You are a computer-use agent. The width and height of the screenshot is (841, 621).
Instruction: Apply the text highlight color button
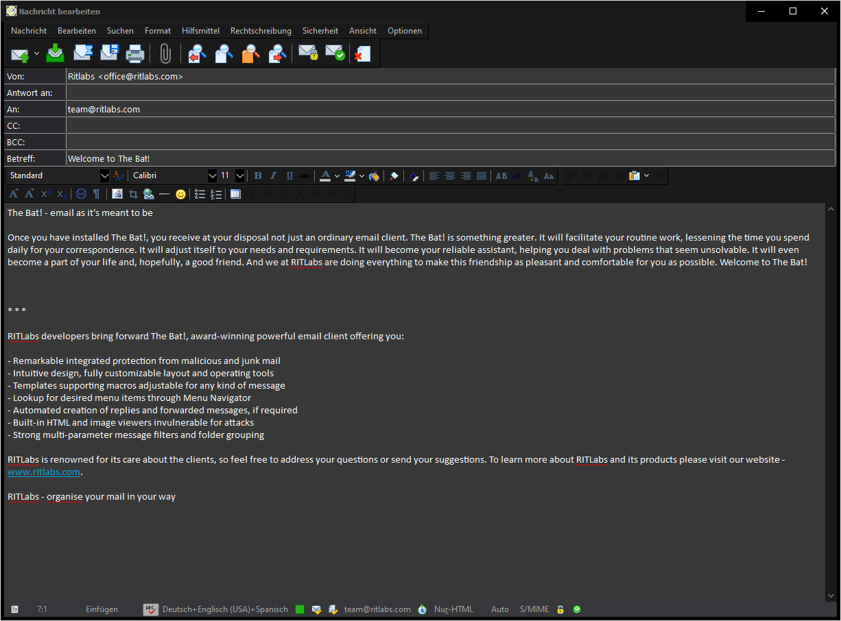(x=351, y=175)
